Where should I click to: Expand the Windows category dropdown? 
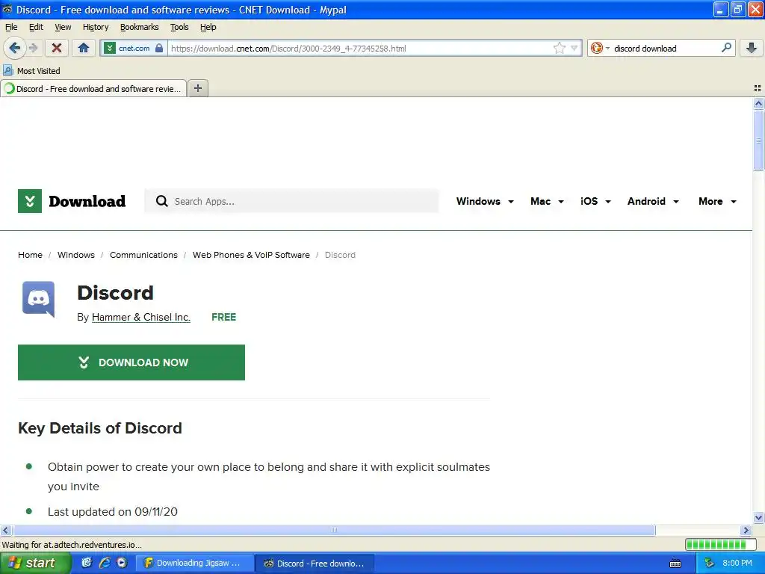485,201
